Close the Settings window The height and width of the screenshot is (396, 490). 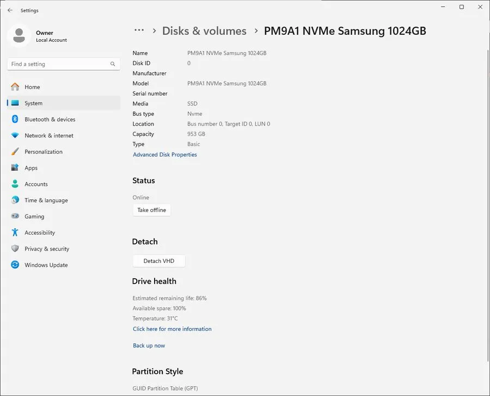(x=480, y=7)
